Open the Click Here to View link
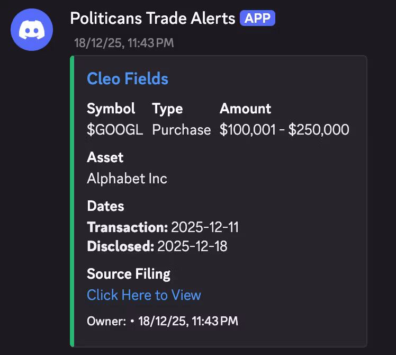 (144, 295)
